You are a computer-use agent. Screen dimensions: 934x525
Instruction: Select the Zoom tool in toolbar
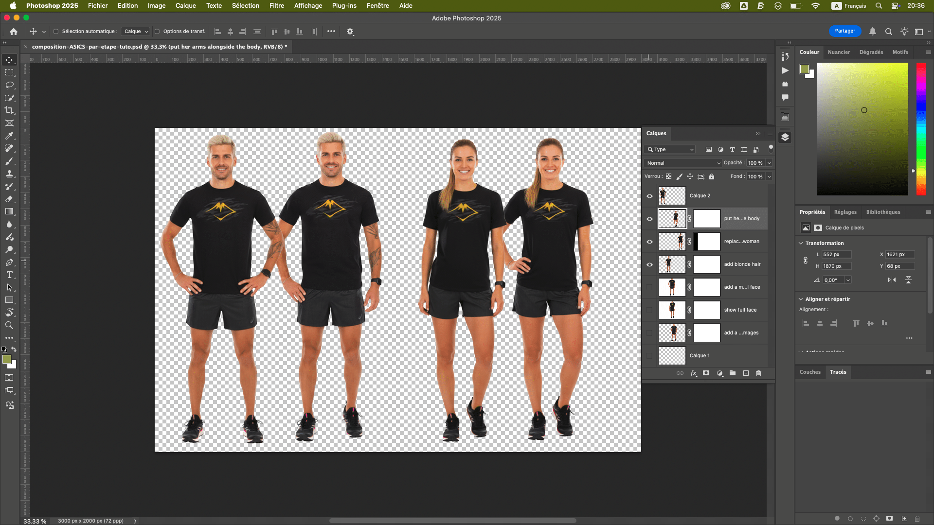tap(9, 325)
